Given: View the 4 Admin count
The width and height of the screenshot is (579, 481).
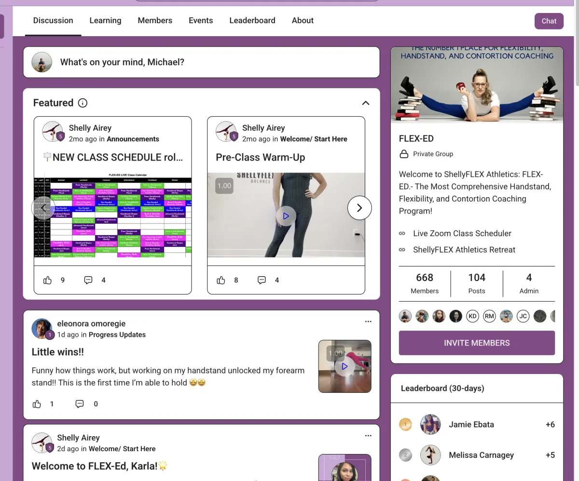Looking at the screenshot, I should 529,283.
